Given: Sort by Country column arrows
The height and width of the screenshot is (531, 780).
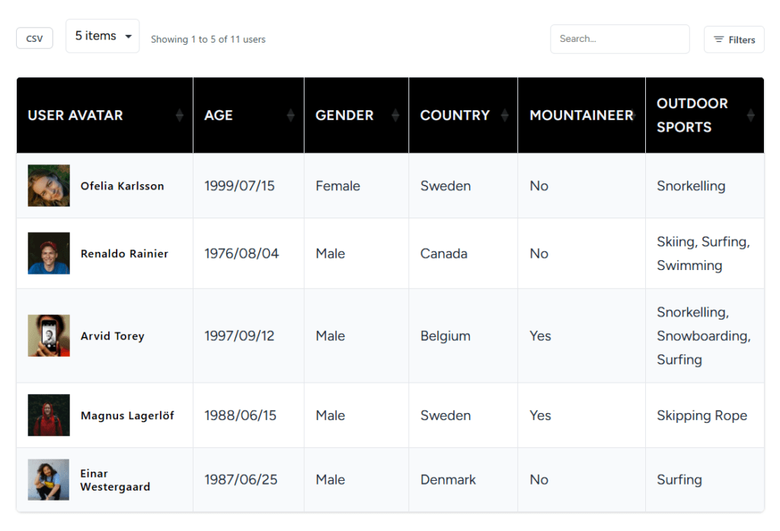Looking at the screenshot, I should (504, 115).
